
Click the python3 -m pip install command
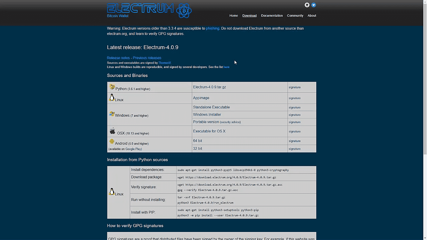[218, 215]
